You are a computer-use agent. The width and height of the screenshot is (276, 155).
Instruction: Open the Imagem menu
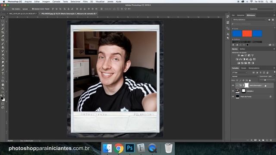coord(46,2)
